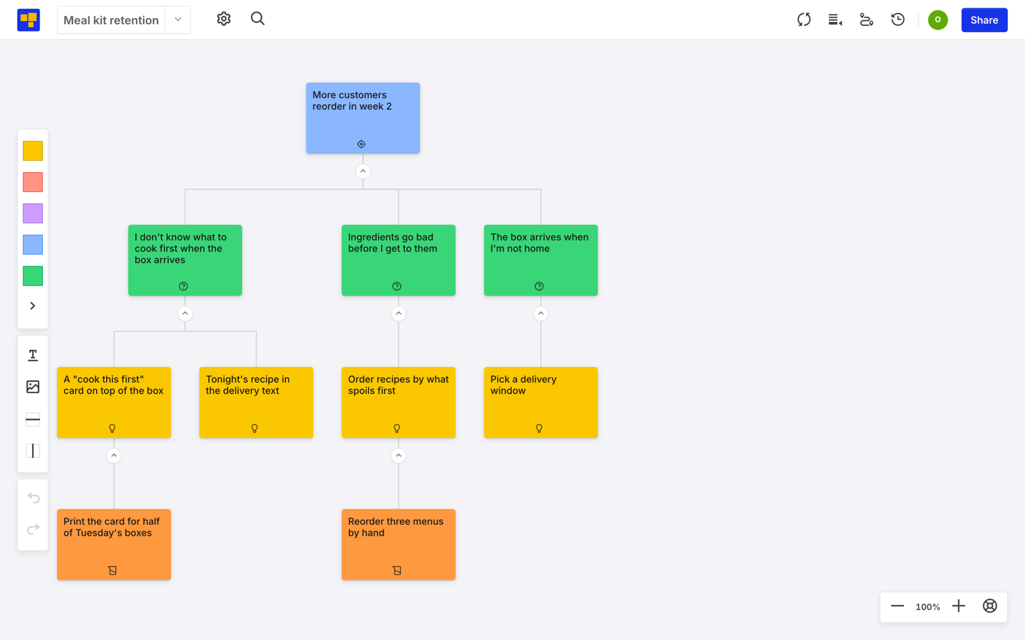The height and width of the screenshot is (640, 1025).
Task: Open the version history clock icon
Action: tap(898, 20)
